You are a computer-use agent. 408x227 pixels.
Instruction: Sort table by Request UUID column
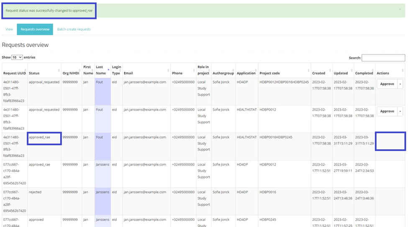click(x=14, y=73)
